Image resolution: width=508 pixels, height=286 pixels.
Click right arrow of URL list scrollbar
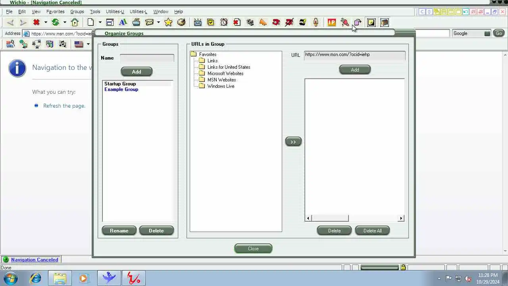tap(401, 218)
